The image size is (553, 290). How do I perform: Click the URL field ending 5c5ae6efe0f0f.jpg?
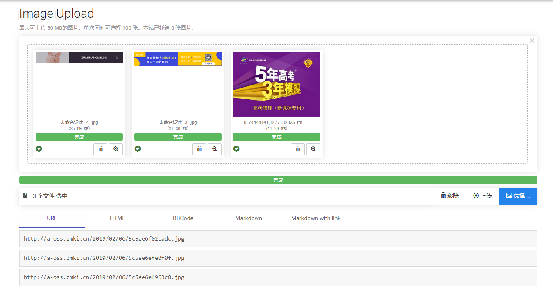[x=278, y=258]
